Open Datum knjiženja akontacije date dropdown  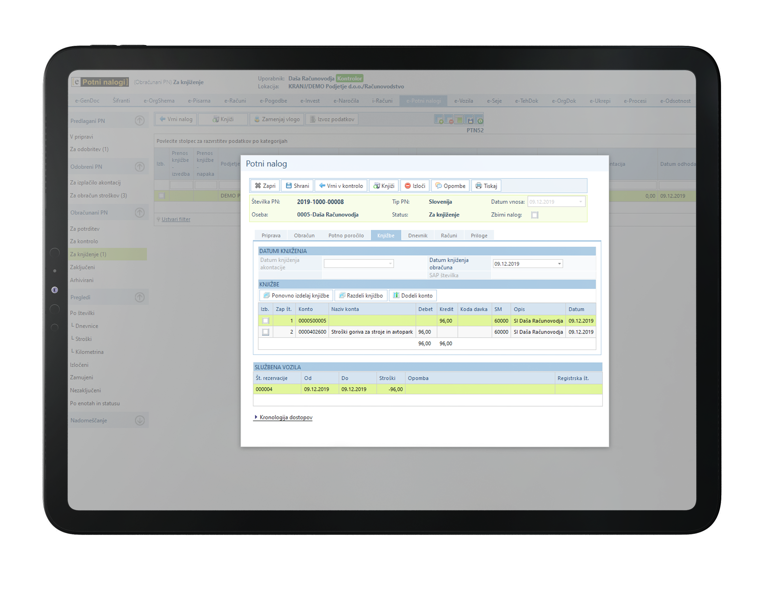coord(390,263)
